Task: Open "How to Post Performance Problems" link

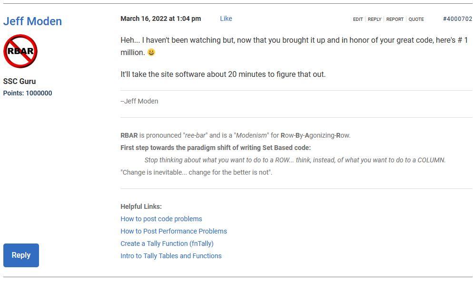Action: click(x=174, y=231)
